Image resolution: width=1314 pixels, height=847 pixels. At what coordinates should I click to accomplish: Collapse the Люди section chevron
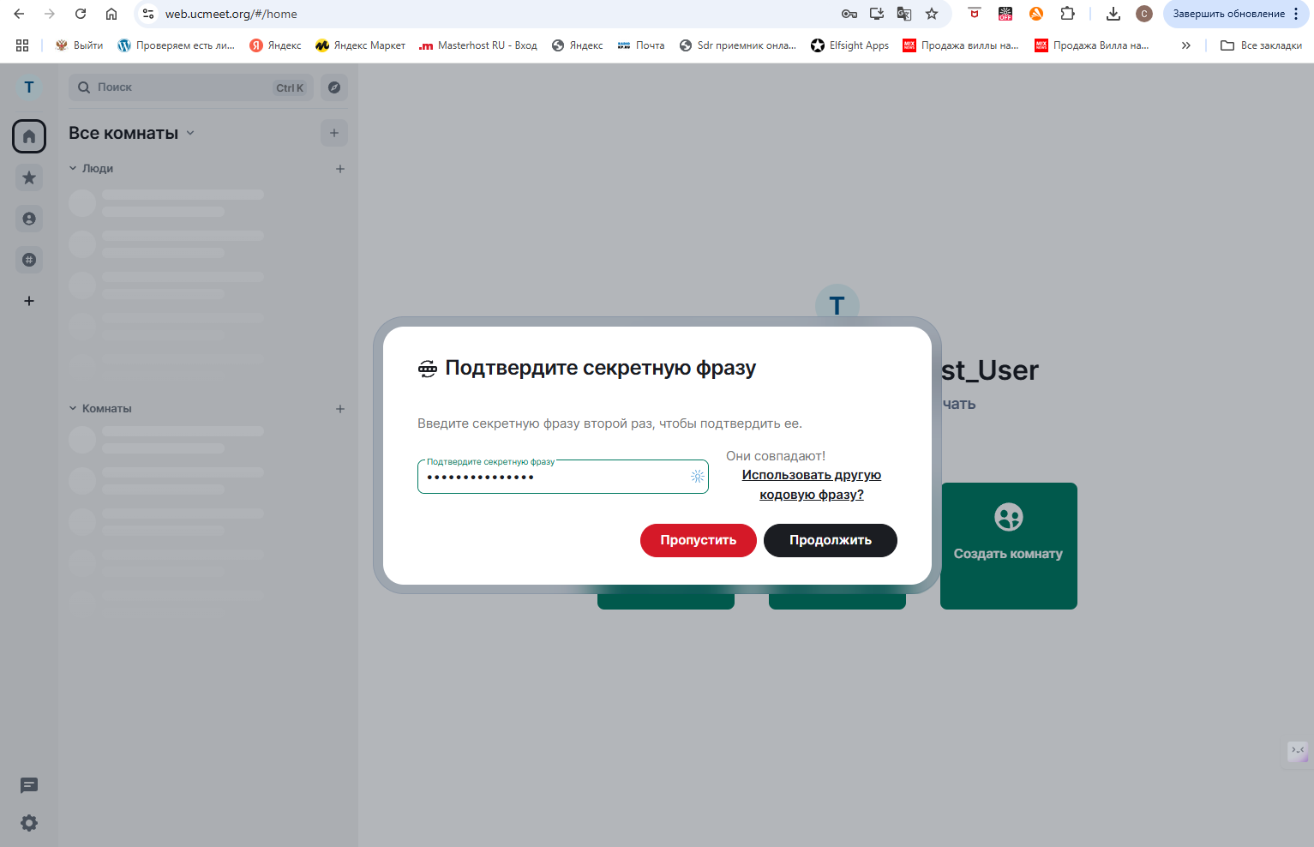coord(72,168)
